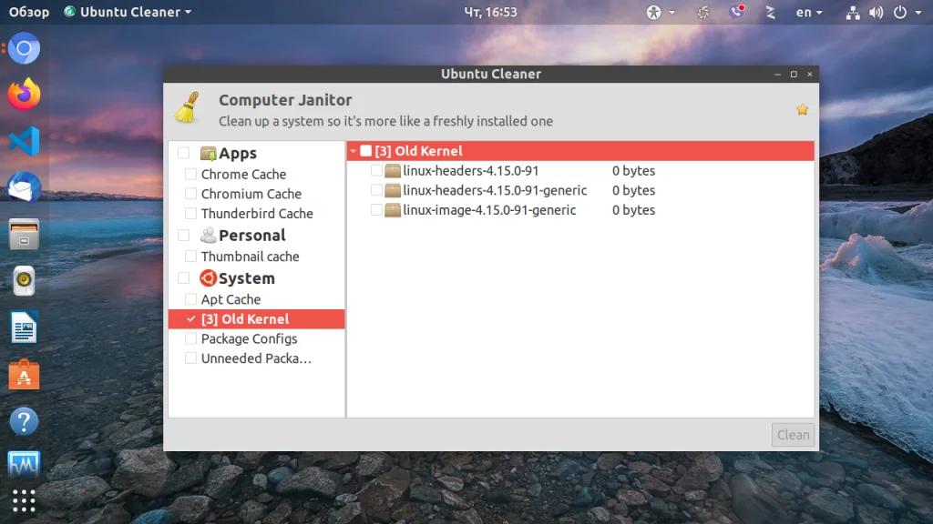Click the linux-image-4.15.0-91-generic package icon
Screen dimensions: 933x524
[x=392, y=210]
